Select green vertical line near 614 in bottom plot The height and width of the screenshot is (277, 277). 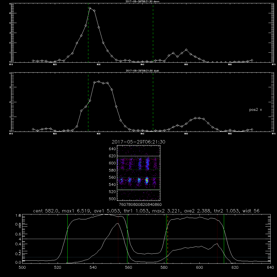(x=224, y=239)
